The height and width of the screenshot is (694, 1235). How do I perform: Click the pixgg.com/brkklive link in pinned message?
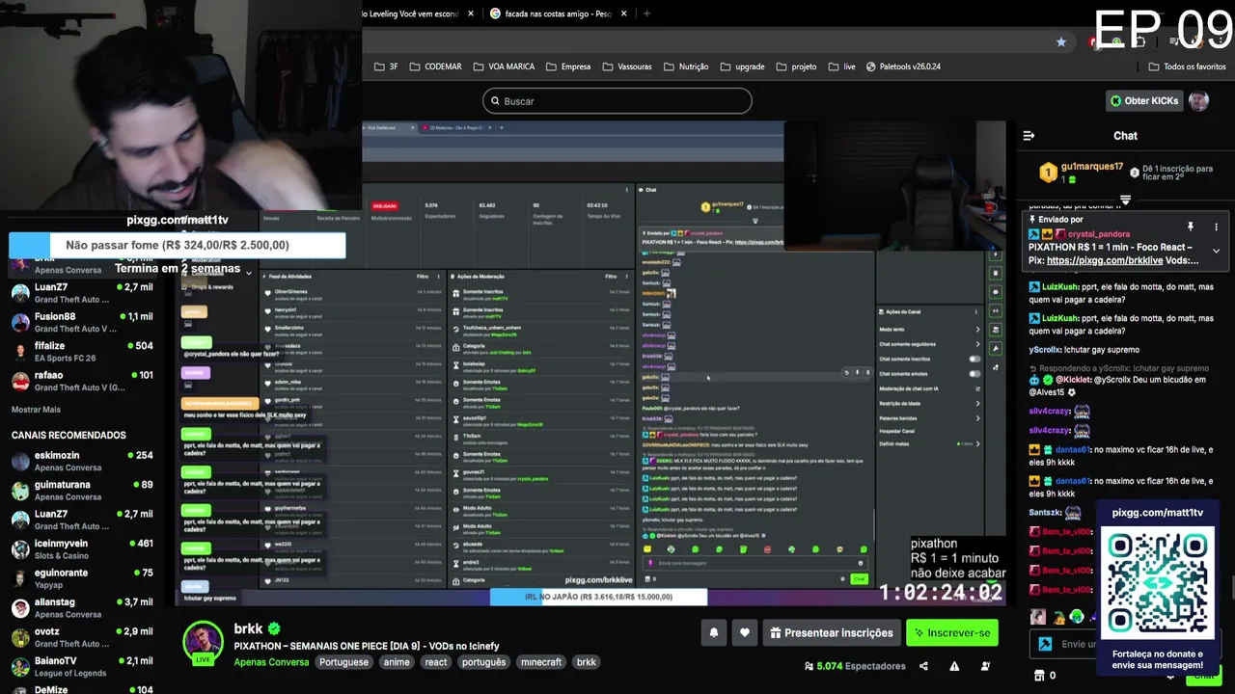1105,260
